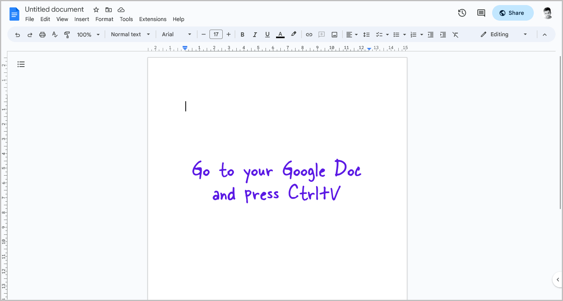
Task: Open the Google account avatar
Action: pyautogui.click(x=548, y=13)
